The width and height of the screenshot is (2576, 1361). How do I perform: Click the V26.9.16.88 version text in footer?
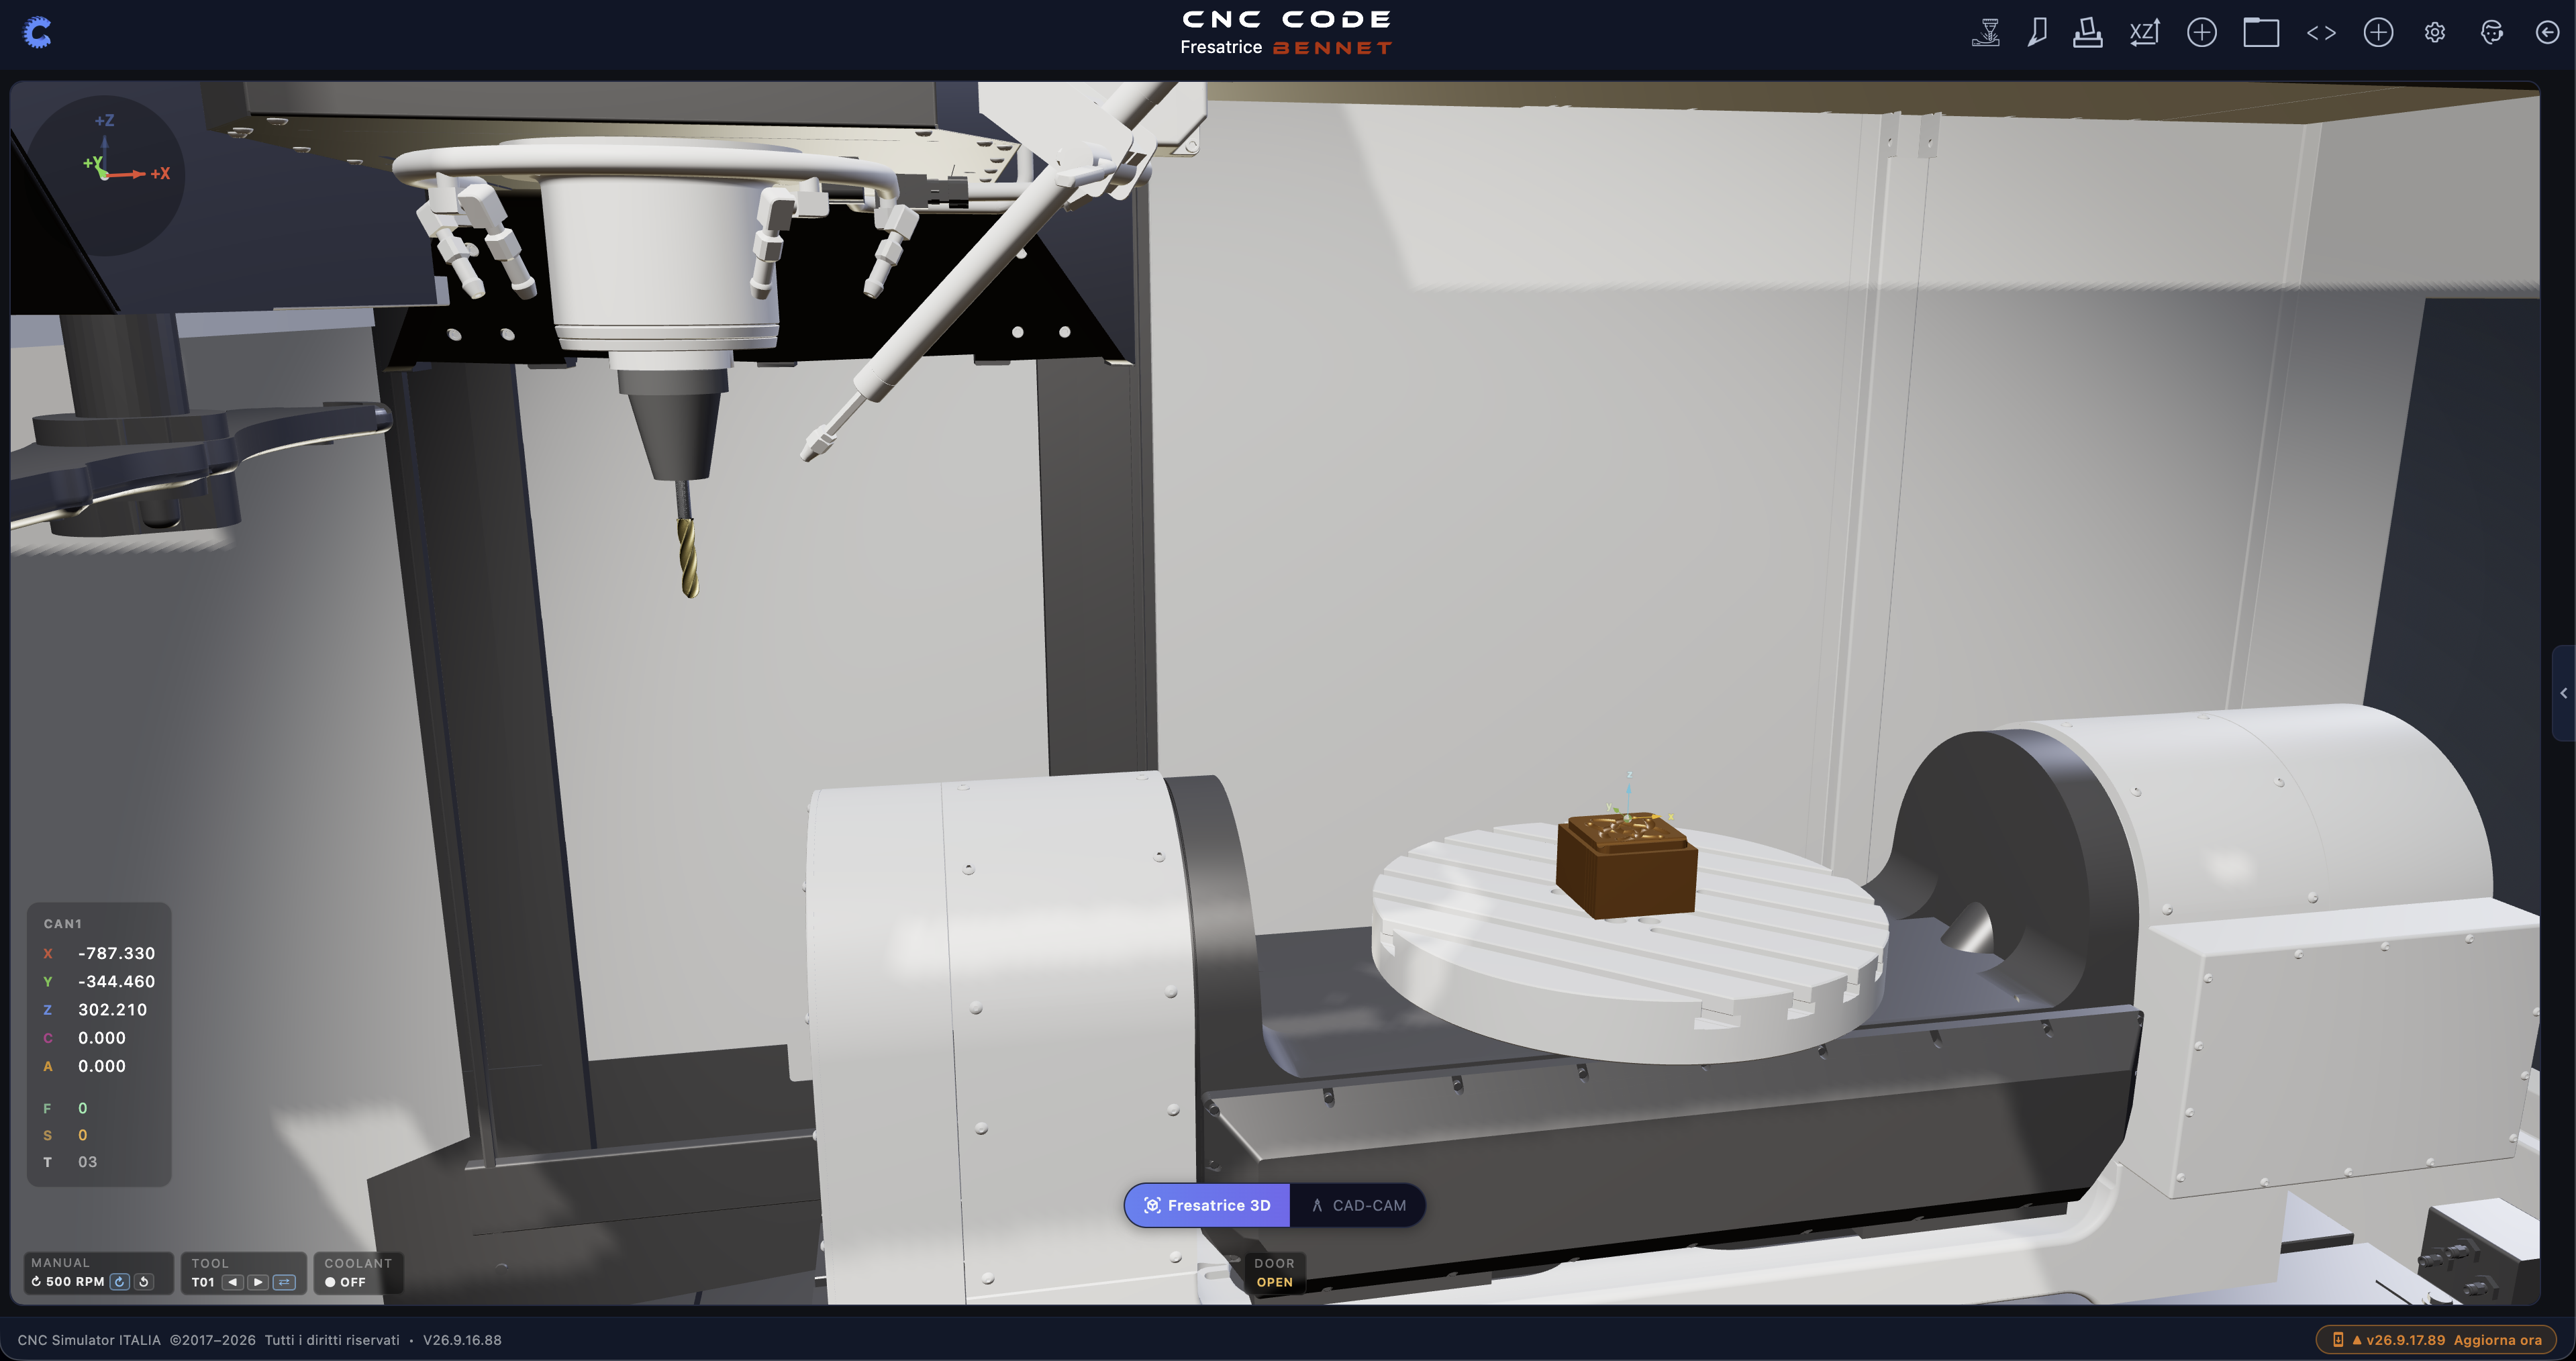tap(462, 1340)
